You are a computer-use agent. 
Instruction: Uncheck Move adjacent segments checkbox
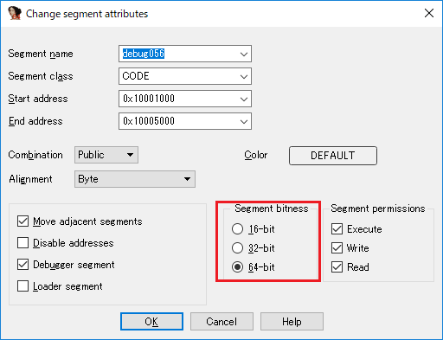22,221
